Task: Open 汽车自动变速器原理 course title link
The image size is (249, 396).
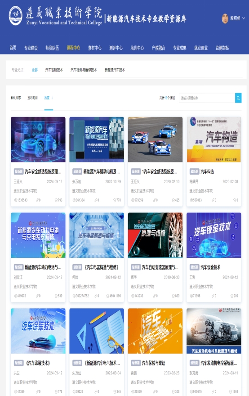Action: (x=160, y=267)
